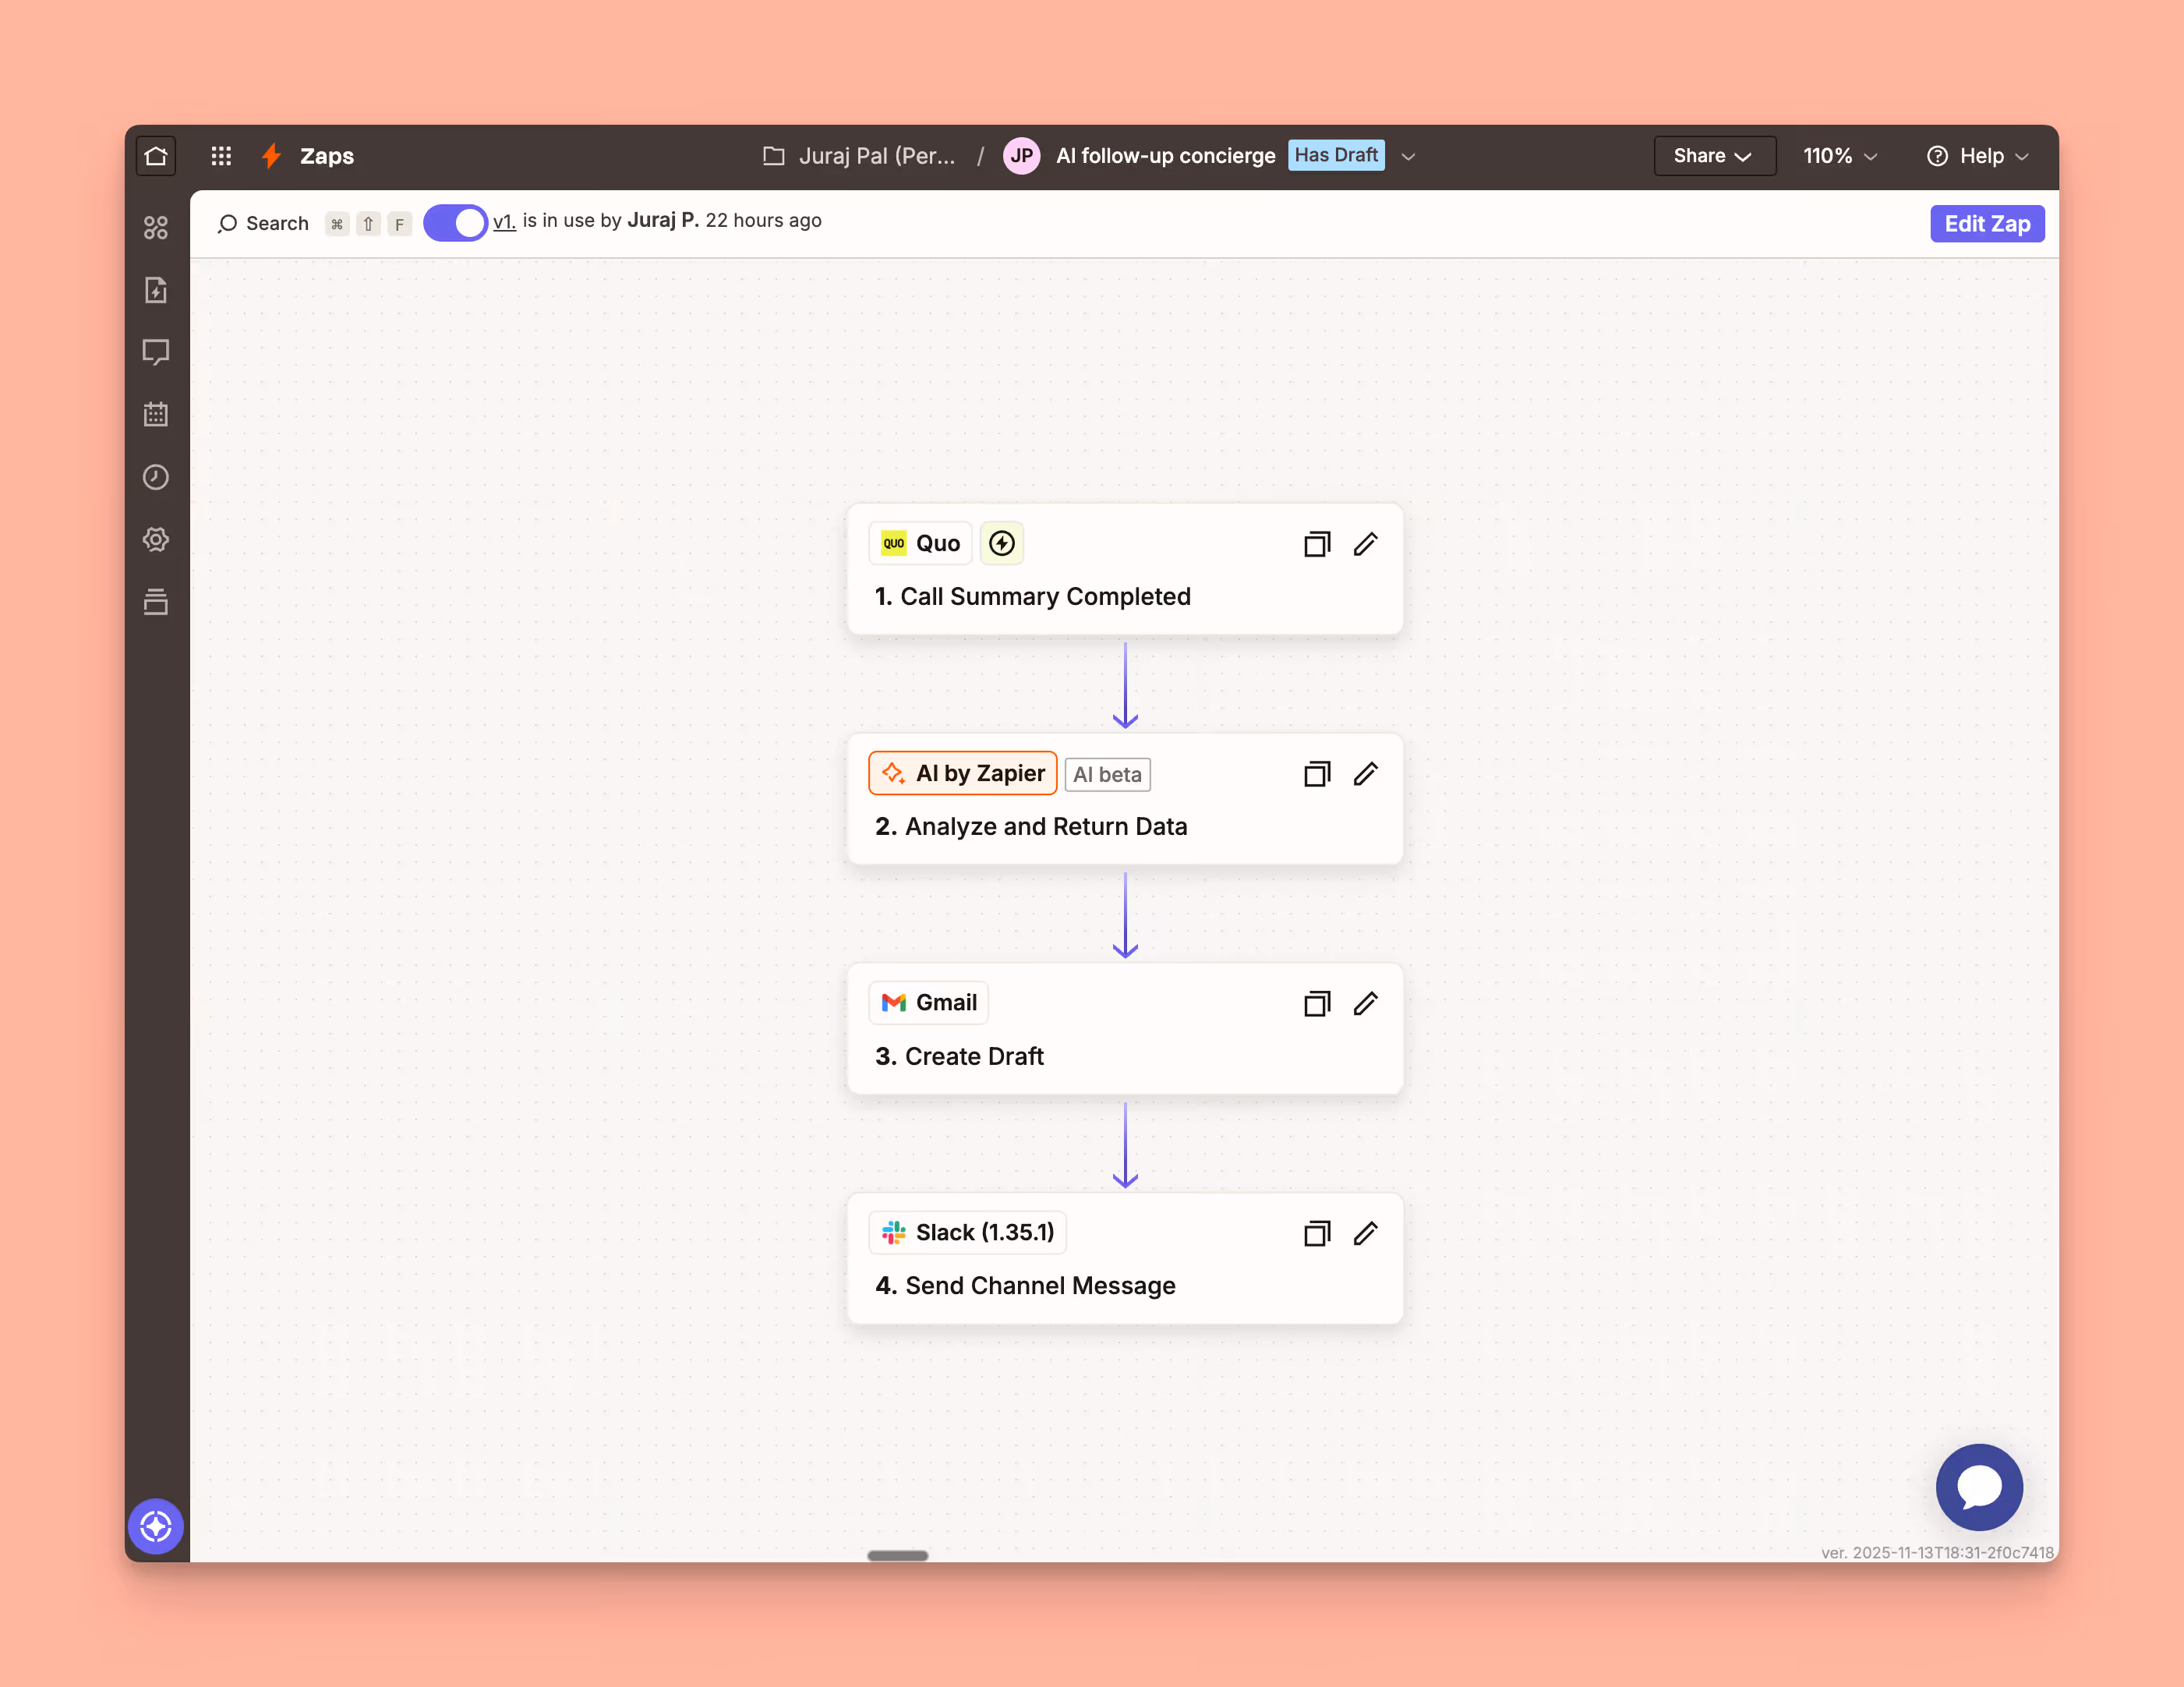This screenshot has height=1687, width=2184.
Task: Edit the Call Summary Completed step
Action: pos(1366,544)
